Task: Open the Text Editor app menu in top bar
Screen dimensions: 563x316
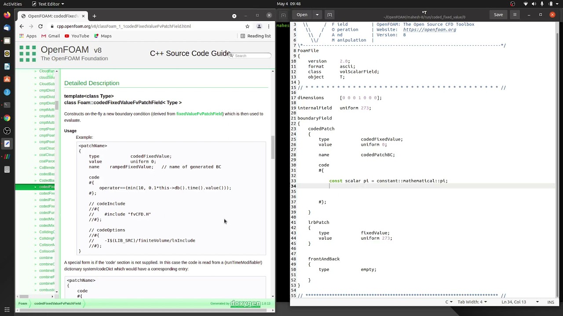Action: (48, 4)
